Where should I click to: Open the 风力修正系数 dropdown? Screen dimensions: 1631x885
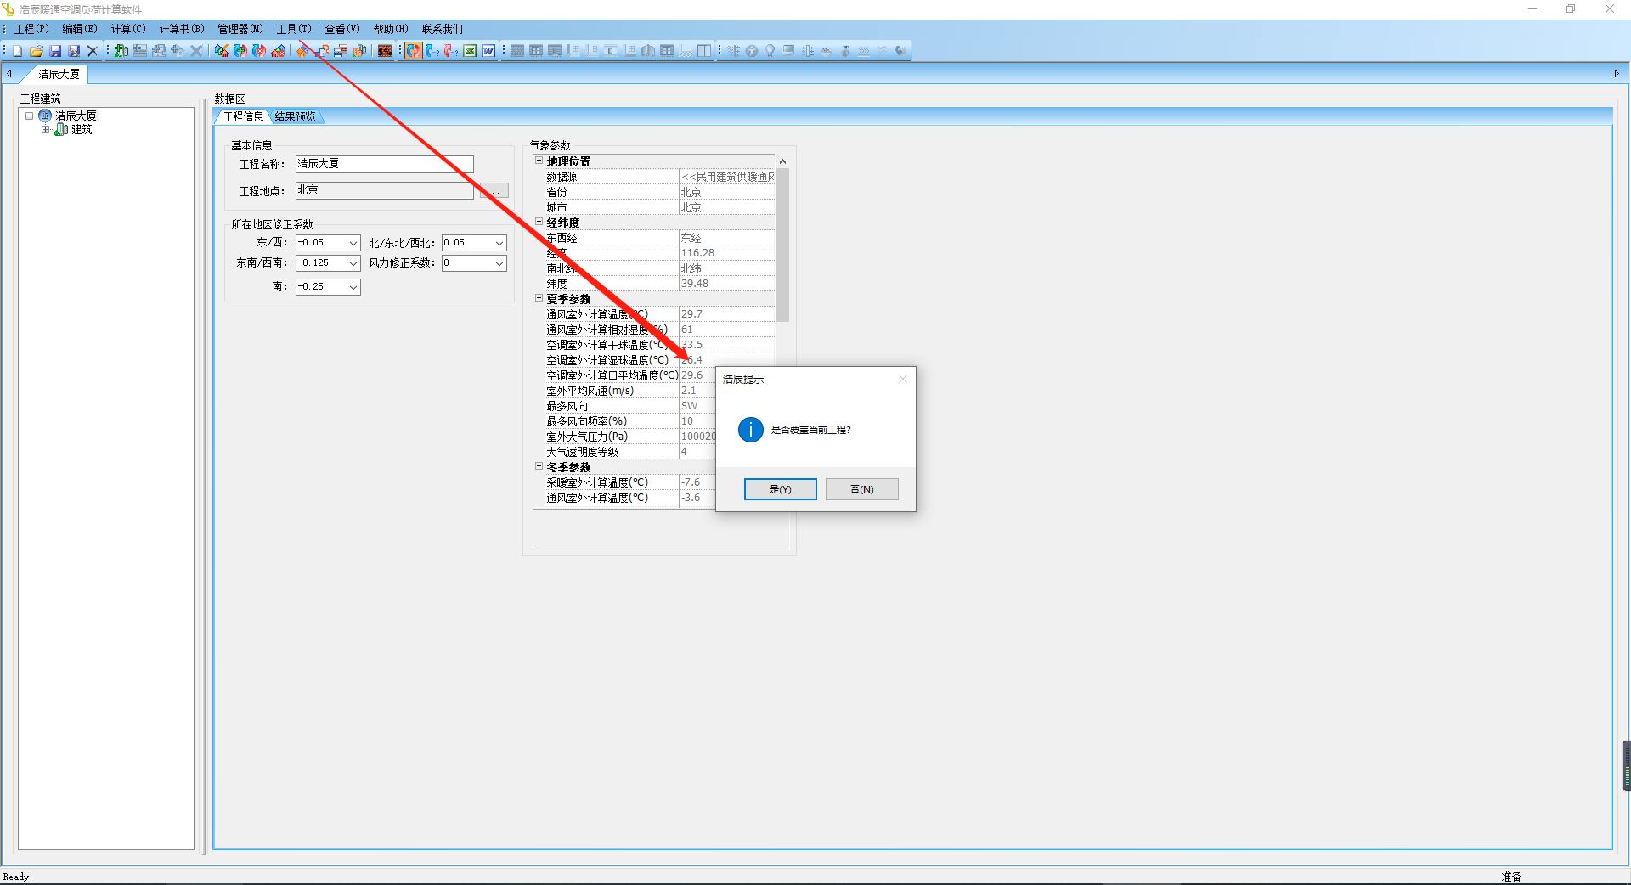[x=499, y=263]
